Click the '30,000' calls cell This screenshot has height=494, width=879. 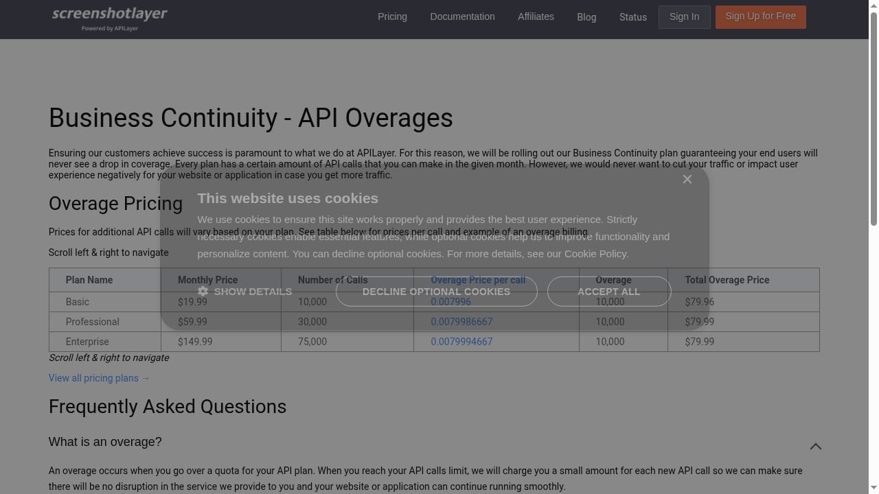click(347, 322)
